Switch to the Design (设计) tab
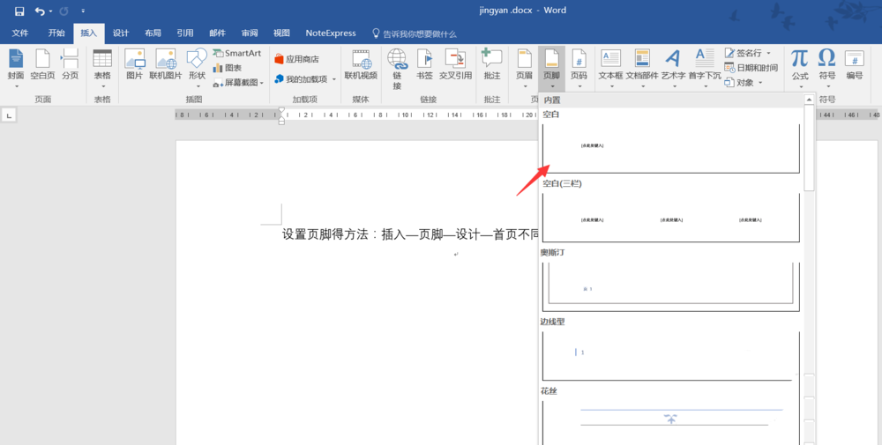Image resolution: width=882 pixels, height=445 pixels. [x=121, y=33]
